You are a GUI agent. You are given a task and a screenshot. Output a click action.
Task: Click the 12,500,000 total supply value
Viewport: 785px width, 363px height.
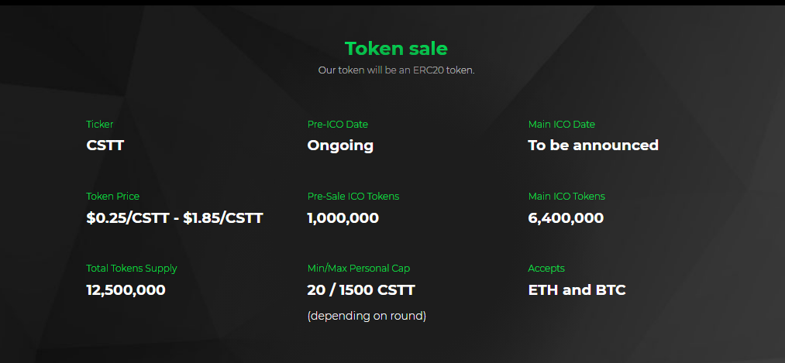tap(126, 290)
